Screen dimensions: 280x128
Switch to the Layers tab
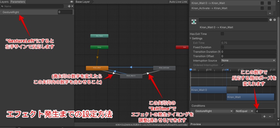(4, 2)
